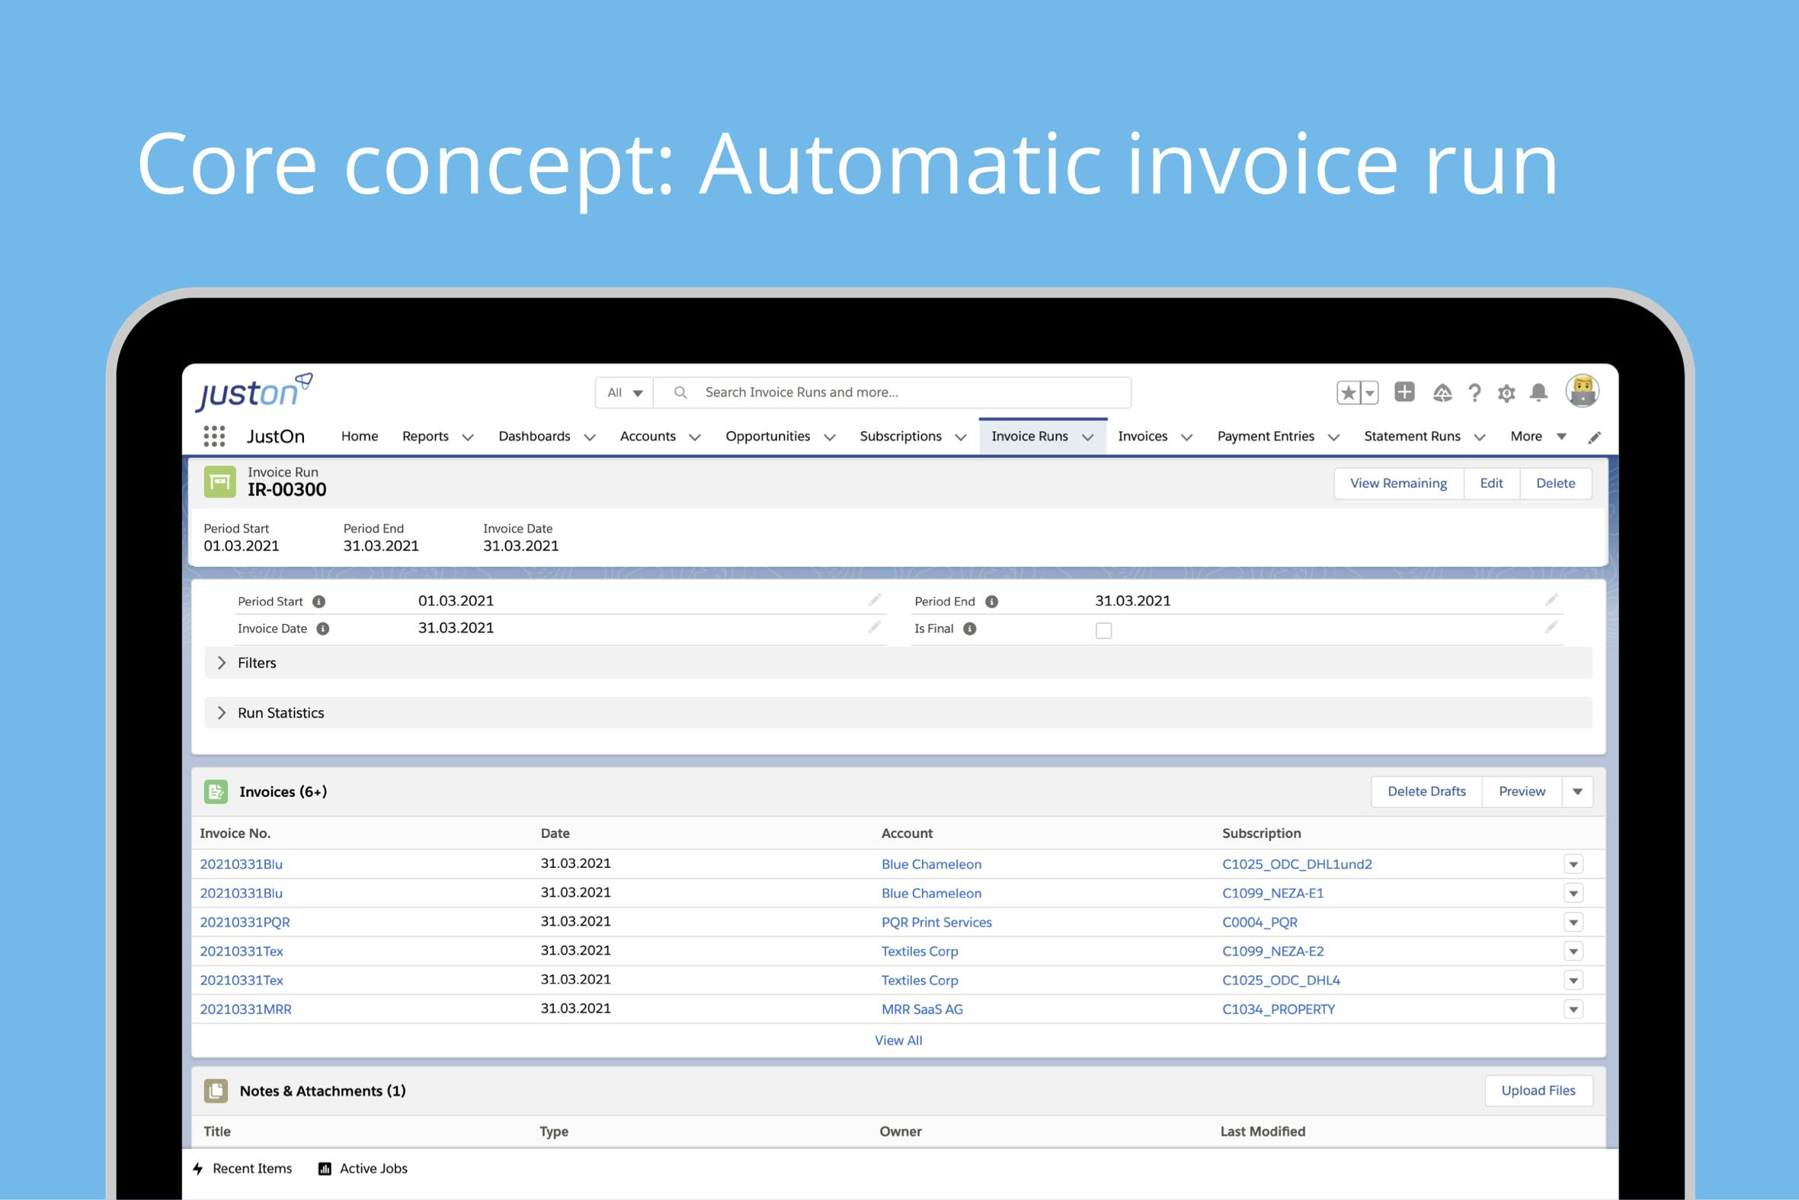Image resolution: width=1799 pixels, height=1200 pixels.
Task: Open the Blue Chameleon account link
Action: point(931,864)
